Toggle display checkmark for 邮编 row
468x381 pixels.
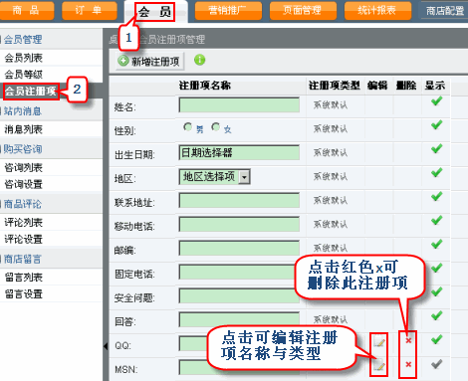tap(437, 244)
